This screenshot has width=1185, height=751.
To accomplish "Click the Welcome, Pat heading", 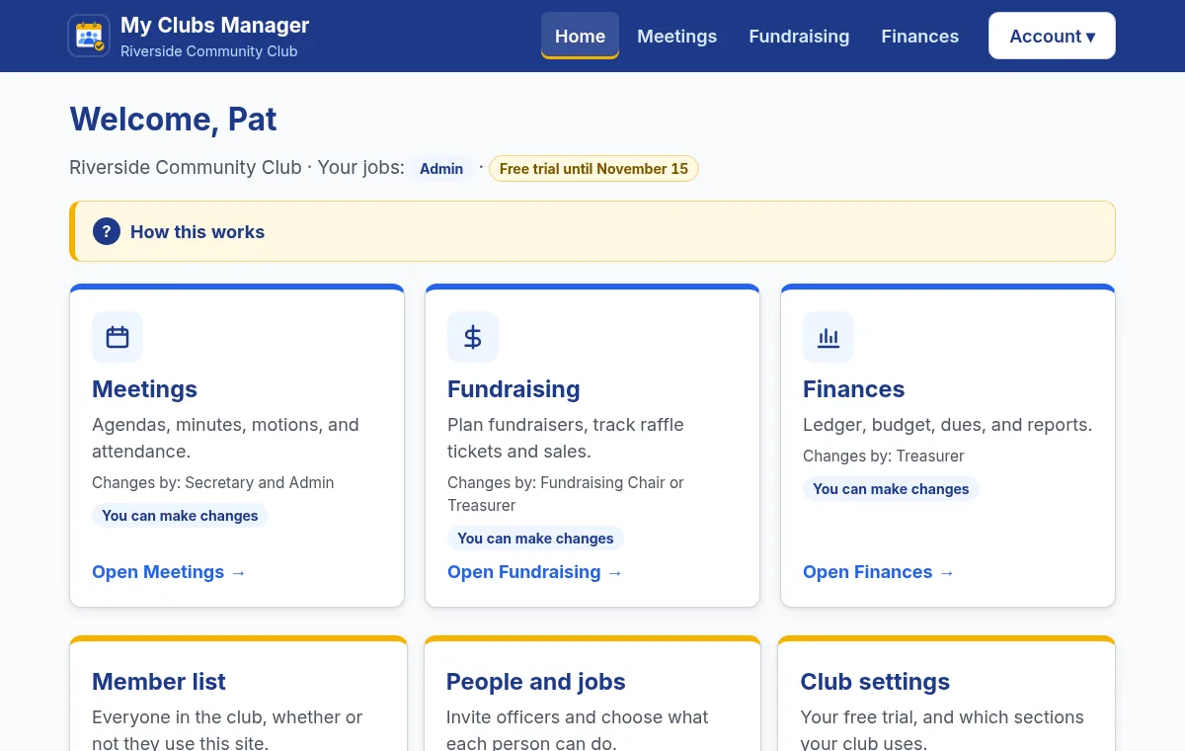I will pyautogui.click(x=173, y=120).
